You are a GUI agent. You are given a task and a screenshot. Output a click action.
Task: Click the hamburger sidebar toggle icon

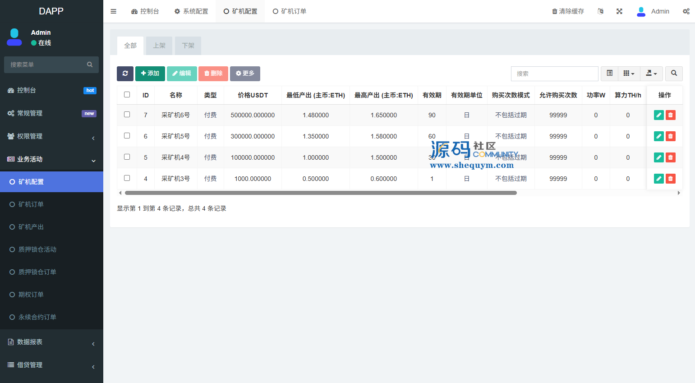tap(114, 11)
